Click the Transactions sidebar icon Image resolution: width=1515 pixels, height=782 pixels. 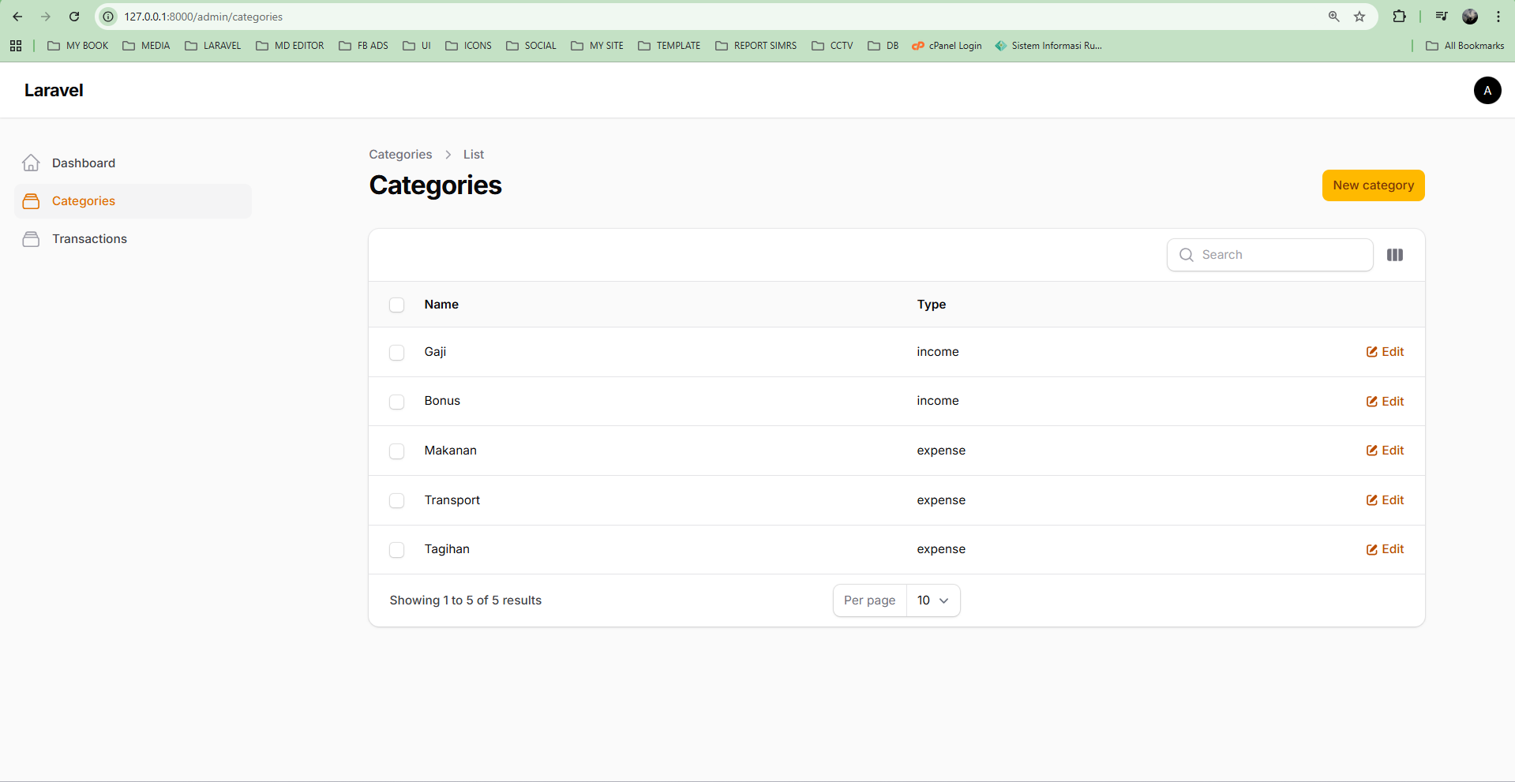[31, 239]
